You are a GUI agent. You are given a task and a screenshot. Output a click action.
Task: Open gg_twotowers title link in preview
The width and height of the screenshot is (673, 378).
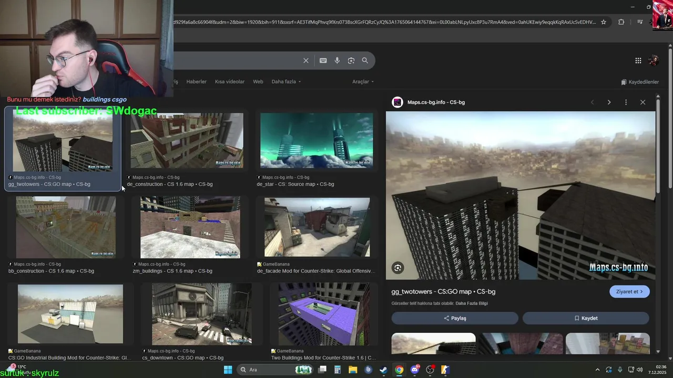tap(443, 291)
